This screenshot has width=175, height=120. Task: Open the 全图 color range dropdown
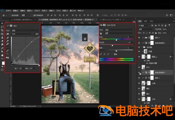(x=119, y=33)
